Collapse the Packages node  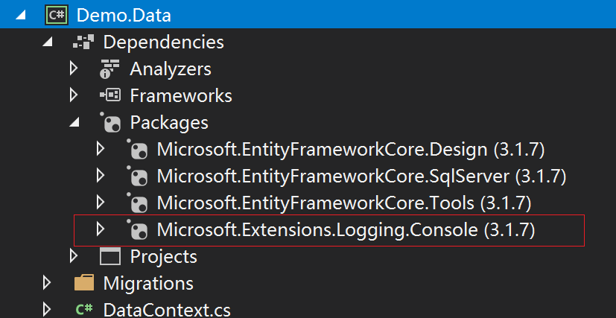point(74,123)
